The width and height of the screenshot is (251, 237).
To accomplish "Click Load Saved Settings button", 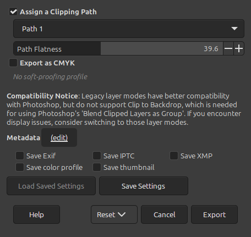I will pyautogui.click(x=51, y=186).
